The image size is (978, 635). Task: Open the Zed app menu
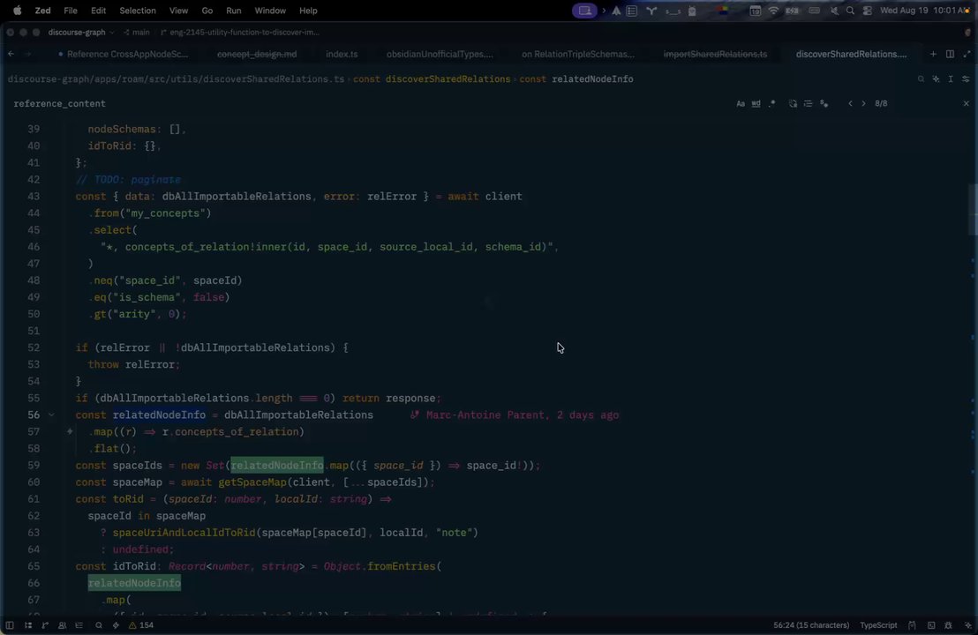click(x=42, y=11)
